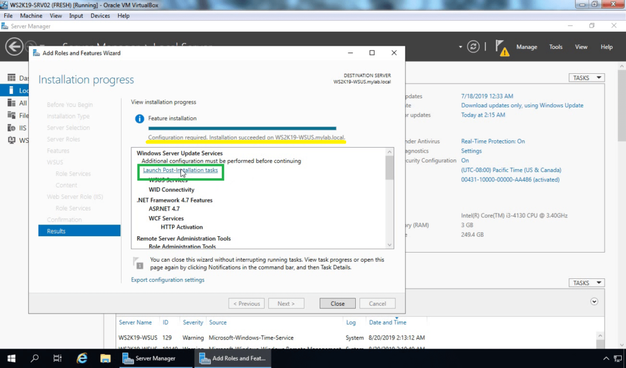The width and height of the screenshot is (626, 368).
Task: Switch to Add Roles and Features taskbar button
Action: point(233,358)
